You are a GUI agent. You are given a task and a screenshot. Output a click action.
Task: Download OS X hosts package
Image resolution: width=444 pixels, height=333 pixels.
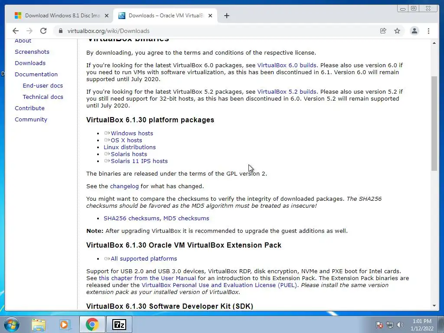point(126,140)
